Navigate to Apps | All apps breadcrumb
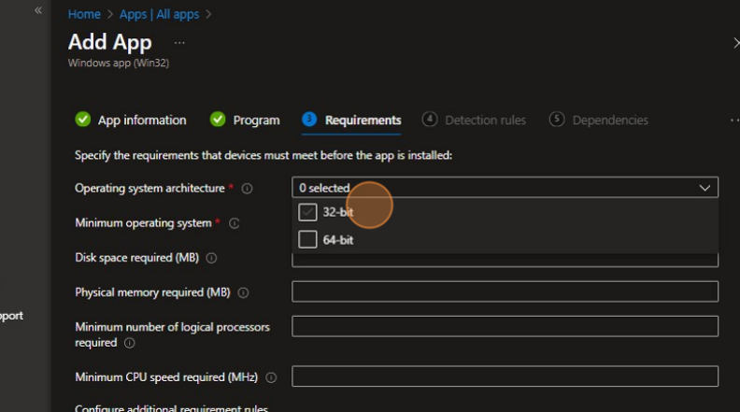The image size is (740, 412). coord(159,14)
